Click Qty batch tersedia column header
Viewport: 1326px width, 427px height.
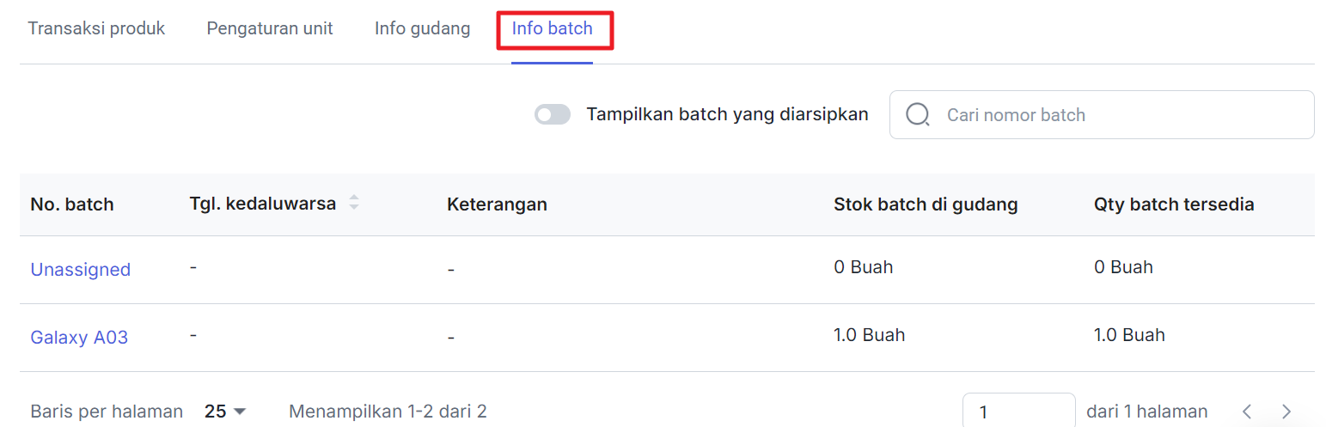coord(1174,204)
